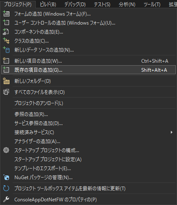Screen dimensions: 177x205
Task: Open the ツール(T) menu
Action: pyautogui.click(x=152, y=5)
